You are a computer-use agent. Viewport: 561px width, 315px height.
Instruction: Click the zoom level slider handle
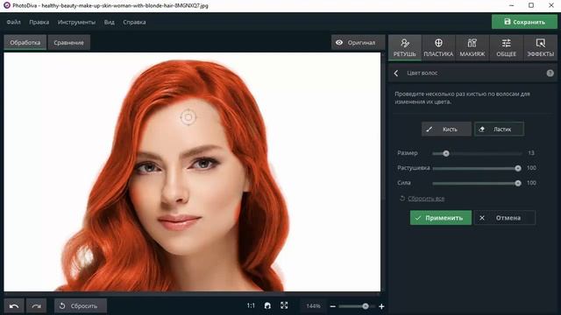366,306
